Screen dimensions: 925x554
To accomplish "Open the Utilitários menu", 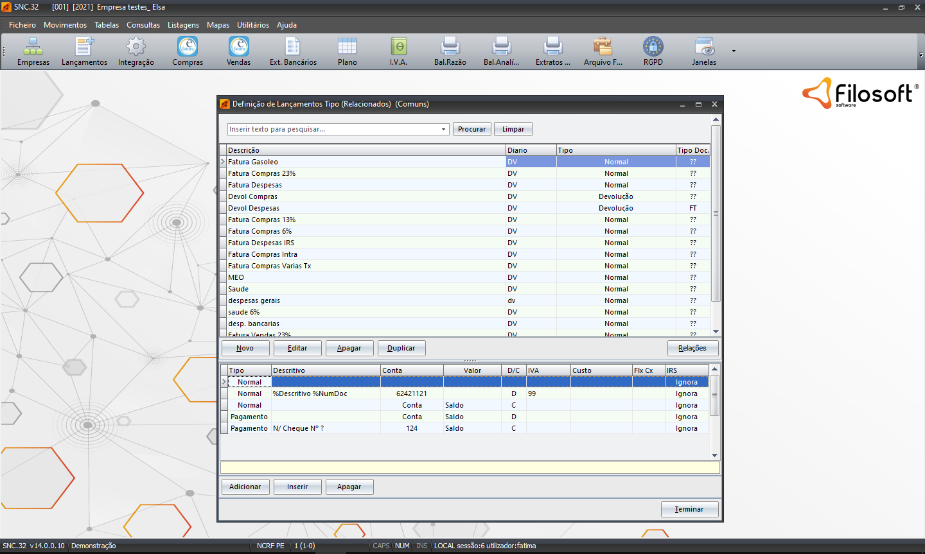I will tap(253, 25).
